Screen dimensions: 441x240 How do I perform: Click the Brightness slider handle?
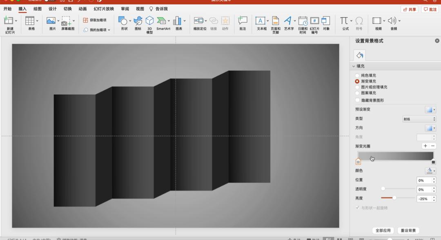[394, 198]
